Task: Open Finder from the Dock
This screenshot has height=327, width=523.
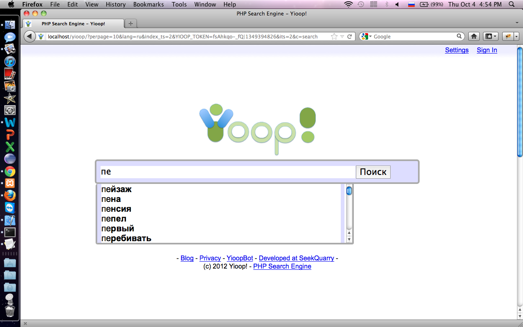Action: click(10, 25)
